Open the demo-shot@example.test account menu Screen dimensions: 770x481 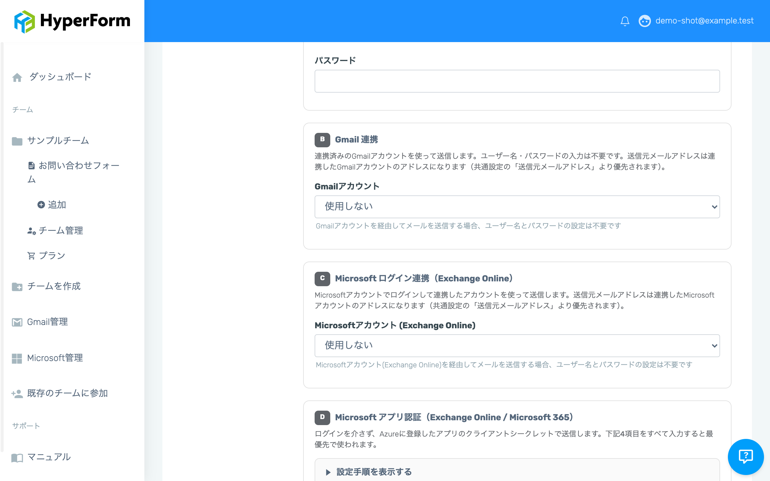click(x=704, y=21)
